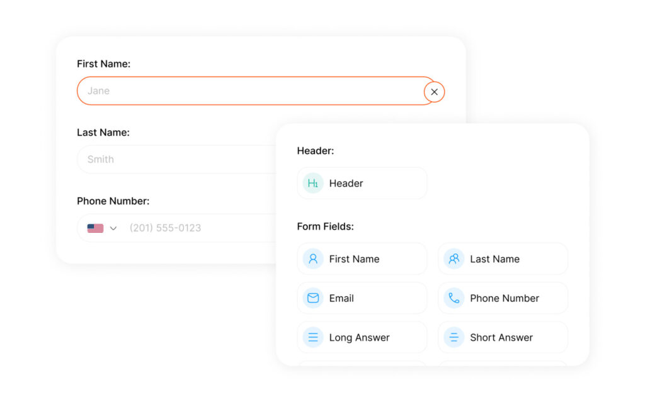Click the Last Name two-people icon
Screen dimensions: 645x402
click(453, 259)
